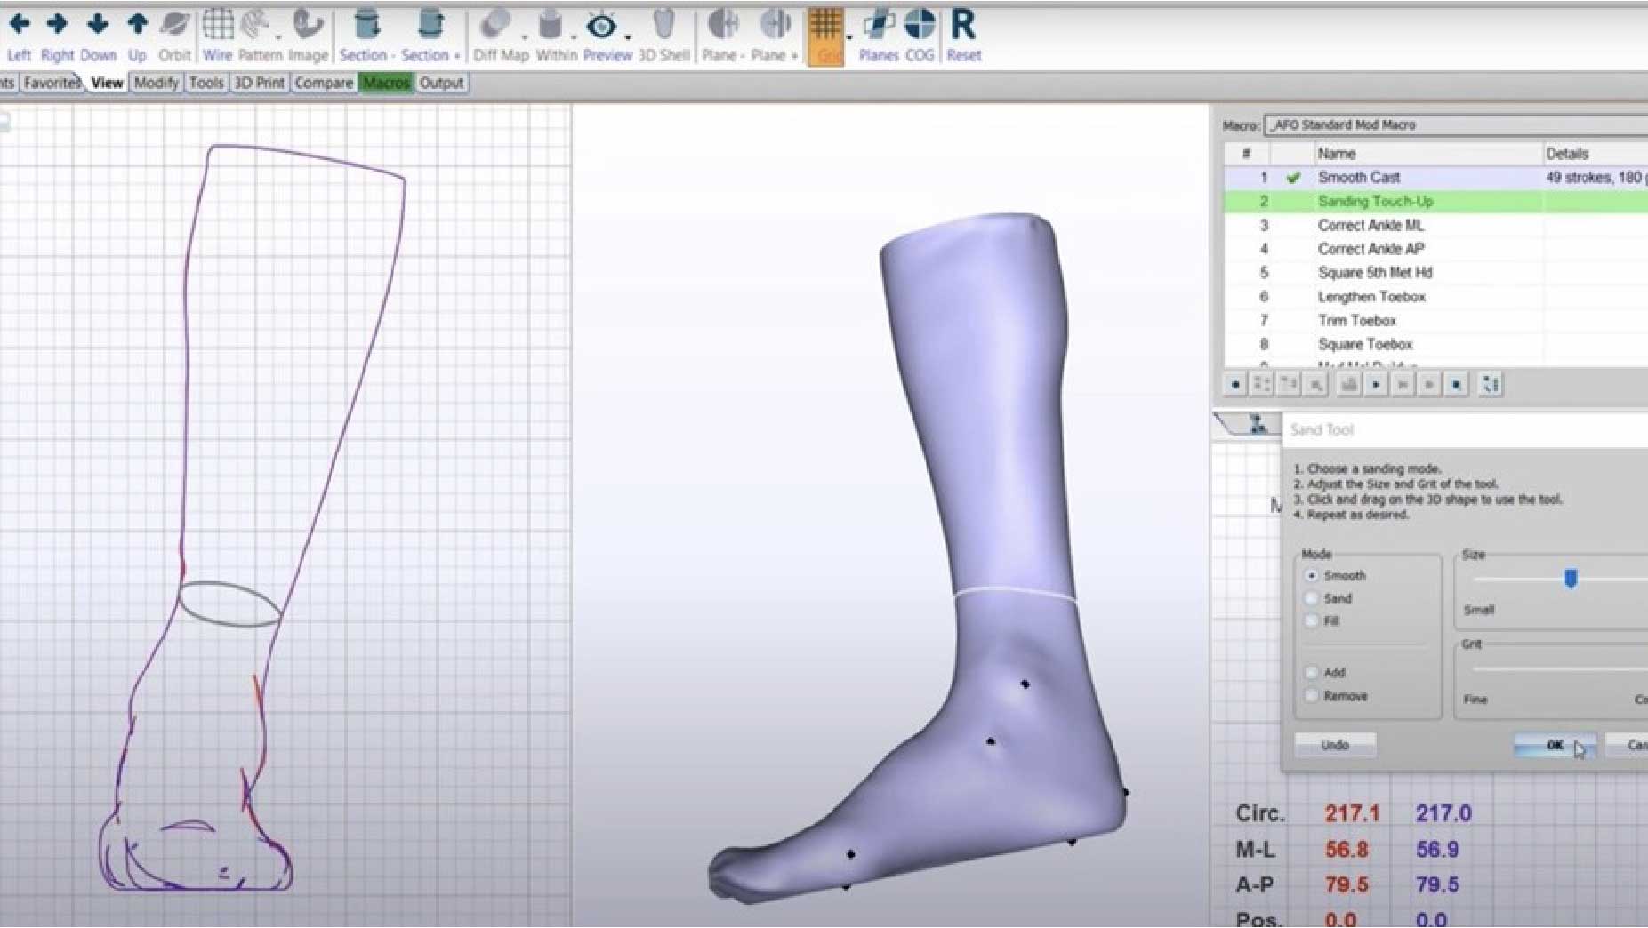The image size is (1648, 928).
Task: Expand the Preview dropdown arrow
Action: coord(628,38)
